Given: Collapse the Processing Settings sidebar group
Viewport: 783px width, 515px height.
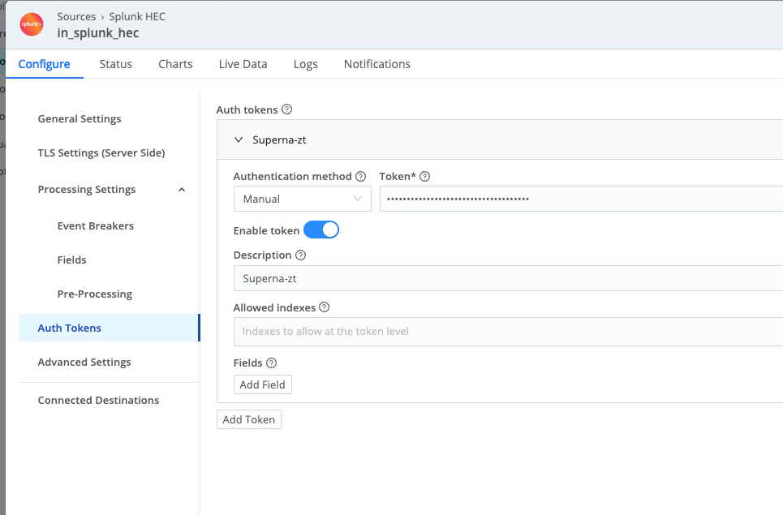Looking at the screenshot, I should point(182,190).
